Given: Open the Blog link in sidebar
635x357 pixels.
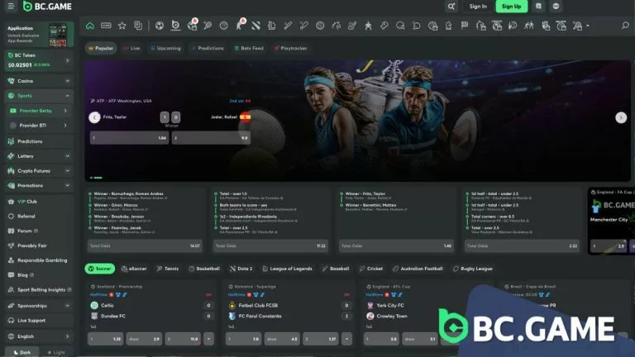Looking at the screenshot, I should [x=39, y=275].
